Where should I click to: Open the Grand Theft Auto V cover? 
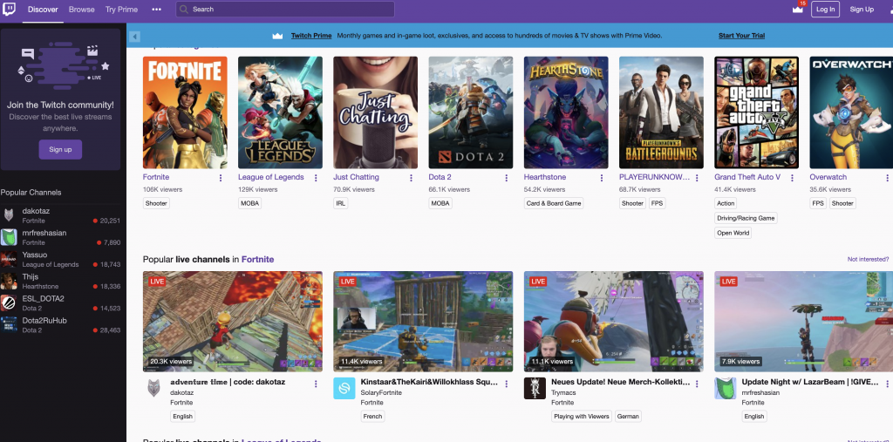[x=756, y=112]
